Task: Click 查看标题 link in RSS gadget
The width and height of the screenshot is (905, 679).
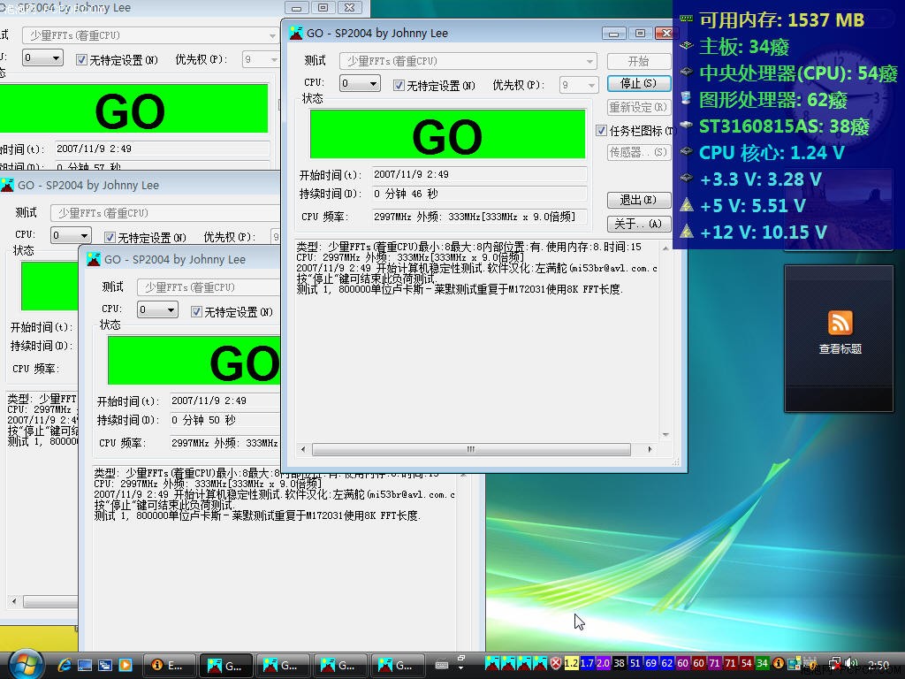Action: 840,348
